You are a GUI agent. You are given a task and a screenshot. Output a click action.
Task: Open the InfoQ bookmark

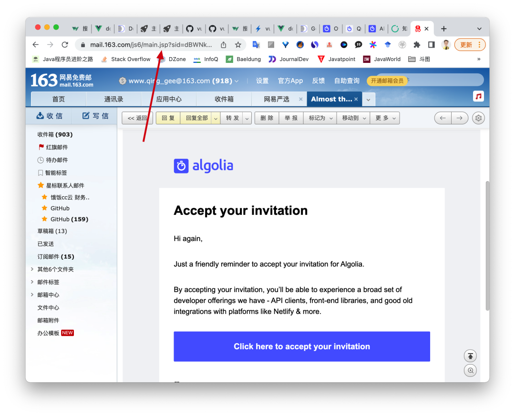(x=206, y=59)
